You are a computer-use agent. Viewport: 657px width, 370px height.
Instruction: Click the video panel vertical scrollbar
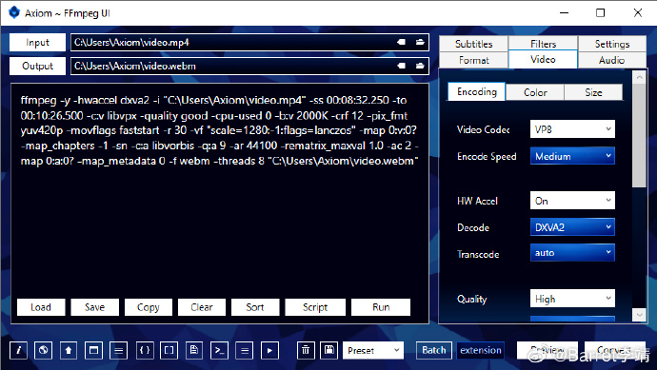click(640, 196)
